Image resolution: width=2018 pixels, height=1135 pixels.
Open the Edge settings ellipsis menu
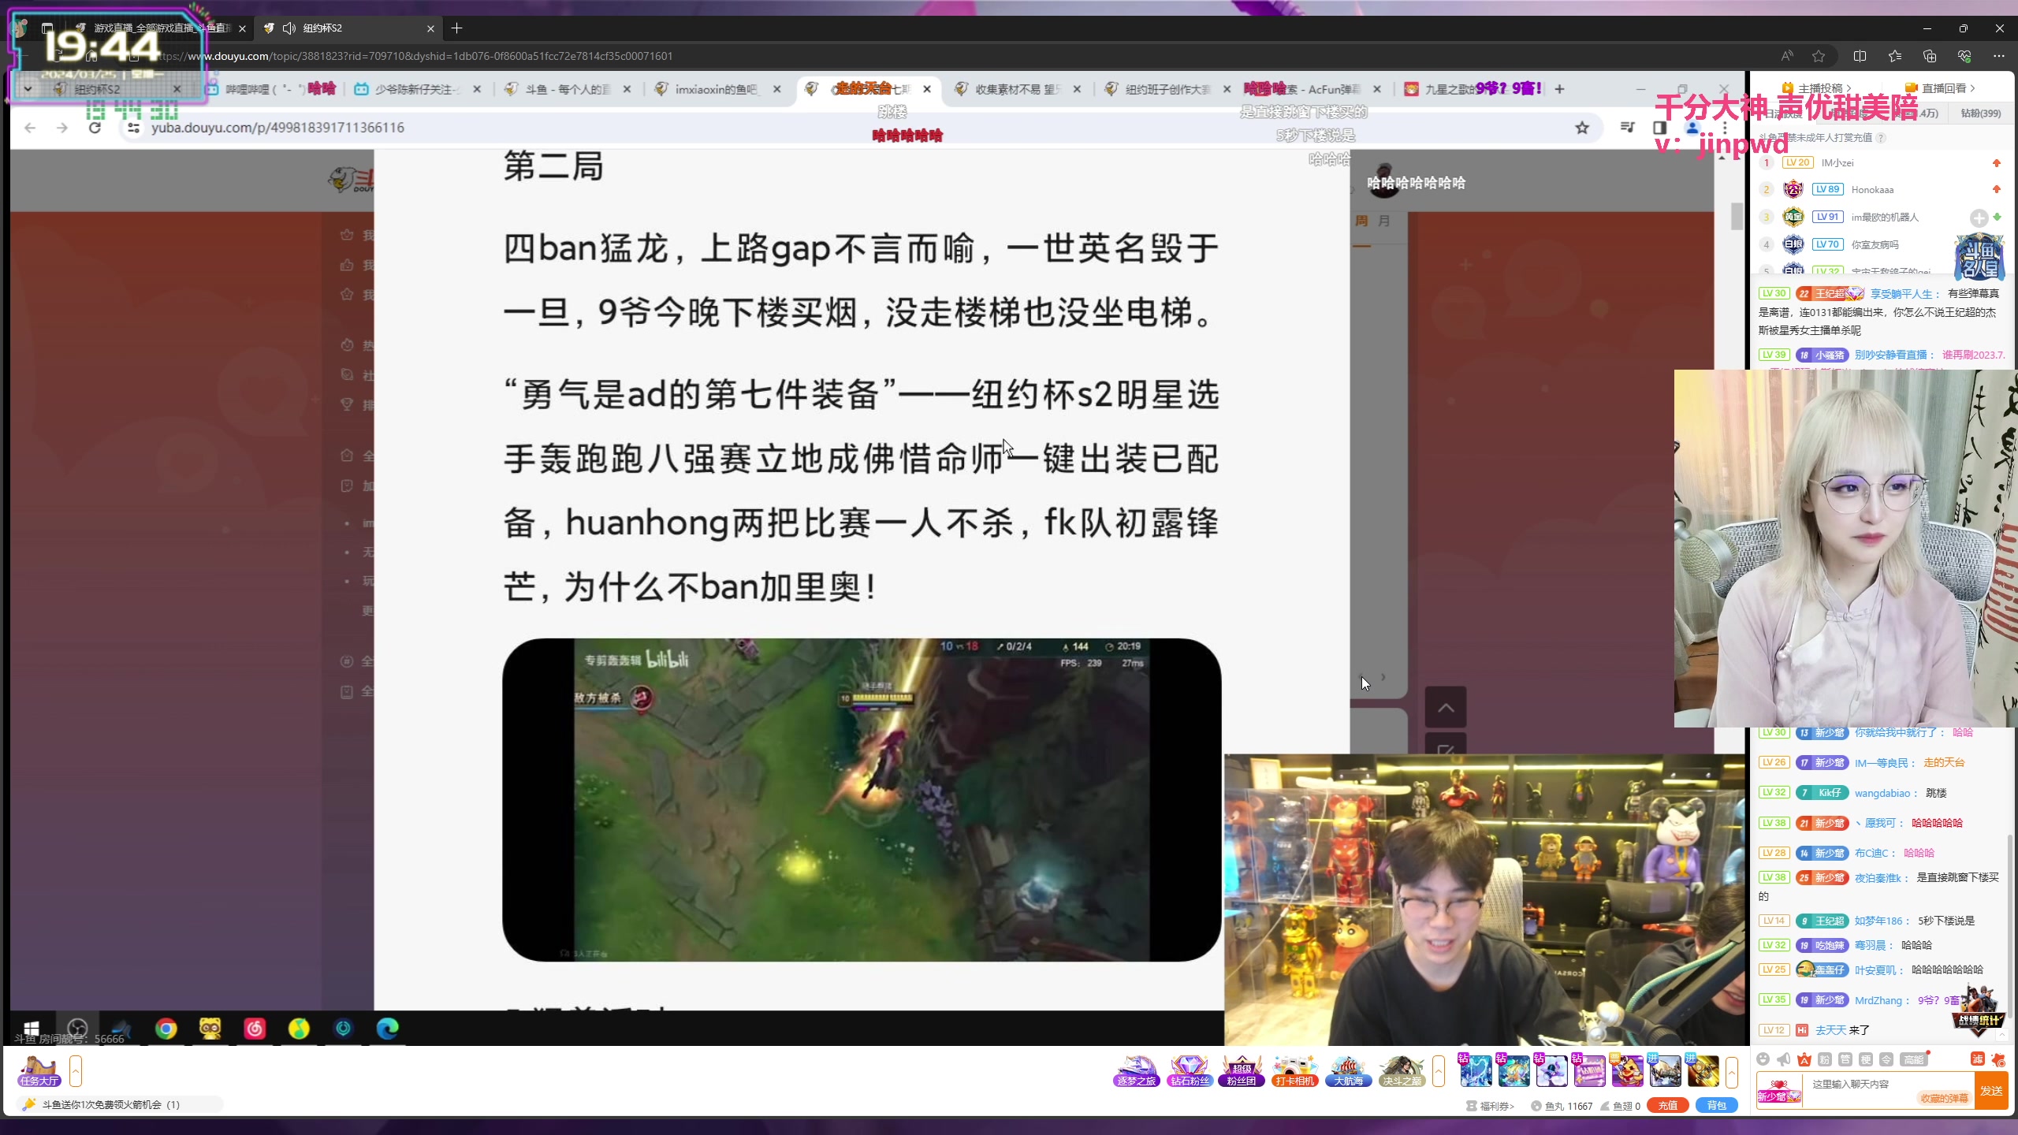click(x=1998, y=56)
